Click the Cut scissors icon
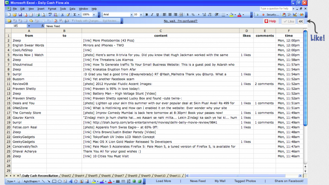This screenshot has width=329, height=185. click(x=63, y=15)
